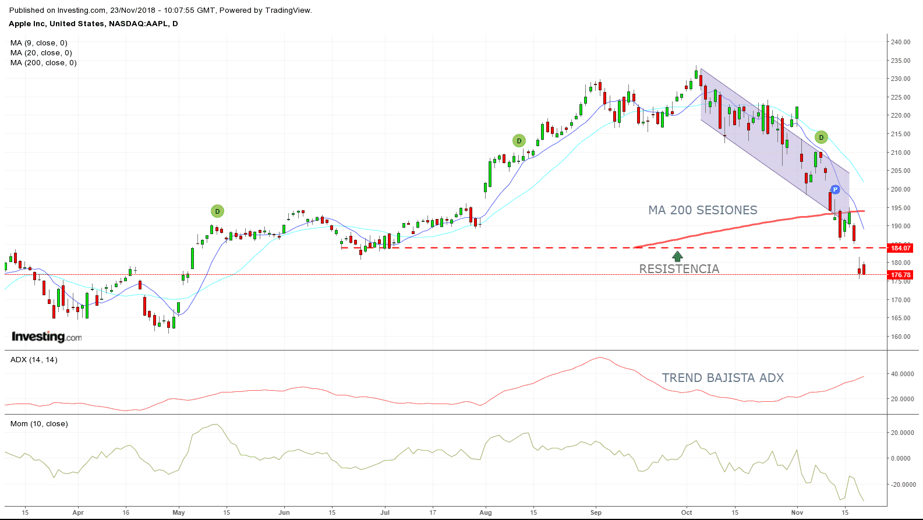Click the green D marker above May candles

(217, 211)
